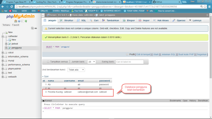
Task: Open the Urut berdasarkan kunci dropdown
Action: (x=76, y=70)
